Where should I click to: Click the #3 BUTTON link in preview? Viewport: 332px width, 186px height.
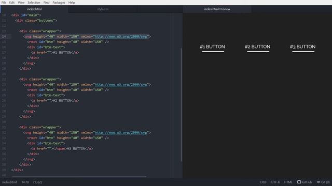303,47
